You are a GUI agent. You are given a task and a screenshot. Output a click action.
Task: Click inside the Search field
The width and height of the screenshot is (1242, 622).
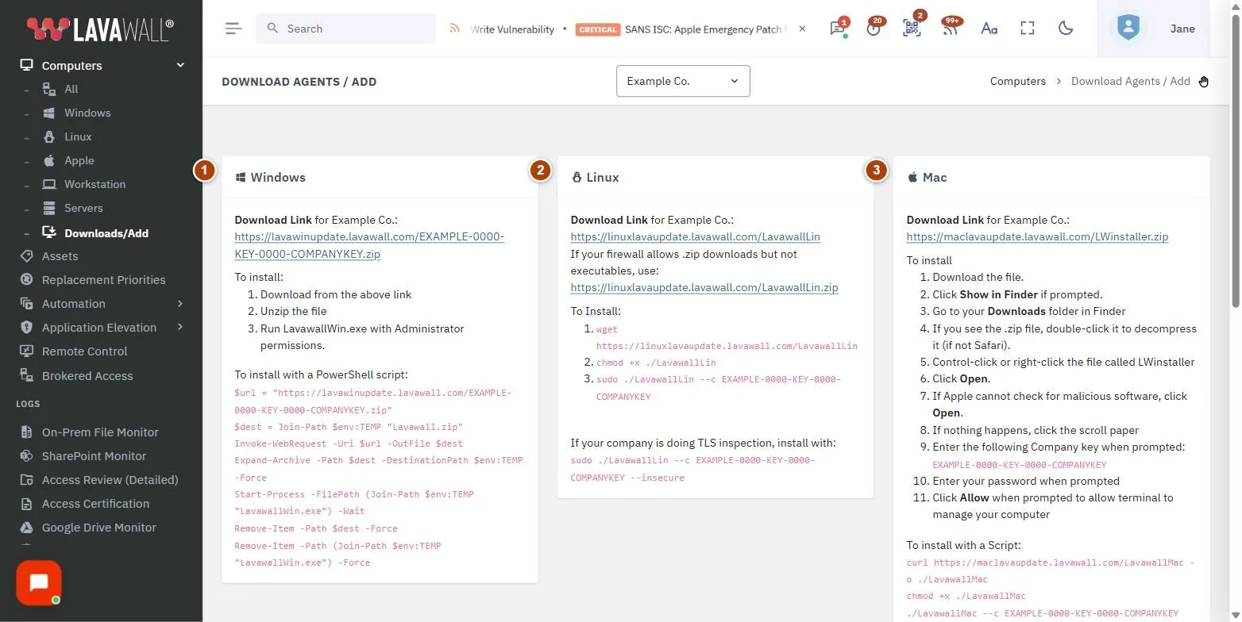pyautogui.click(x=345, y=29)
